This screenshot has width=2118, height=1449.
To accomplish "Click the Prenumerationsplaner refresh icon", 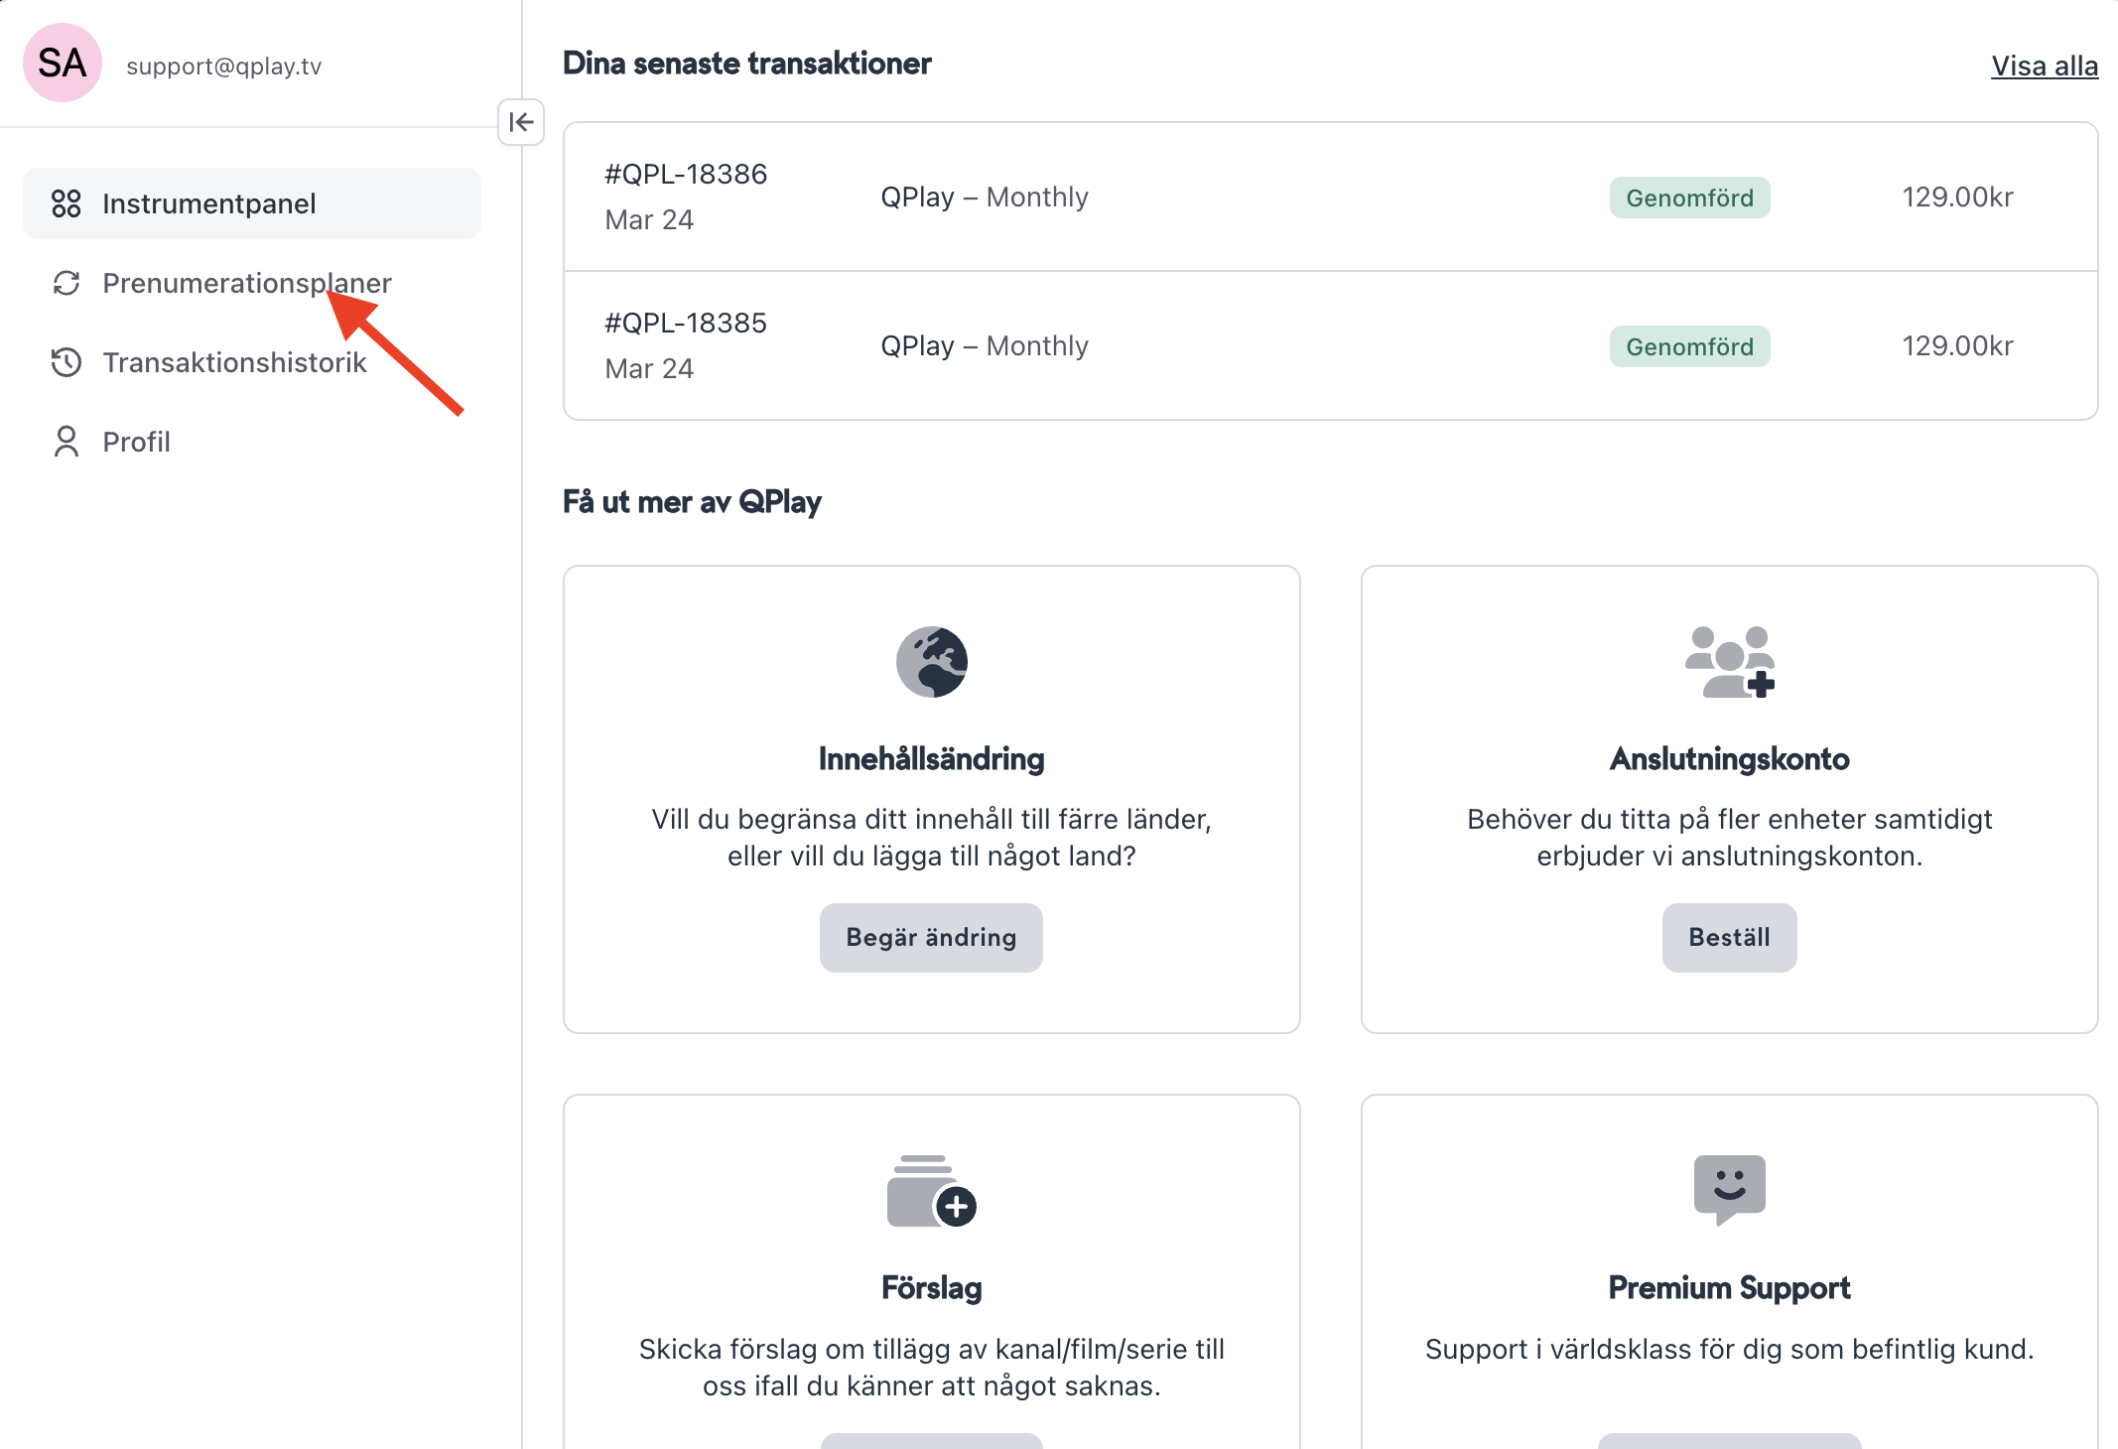I will pyautogui.click(x=66, y=283).
